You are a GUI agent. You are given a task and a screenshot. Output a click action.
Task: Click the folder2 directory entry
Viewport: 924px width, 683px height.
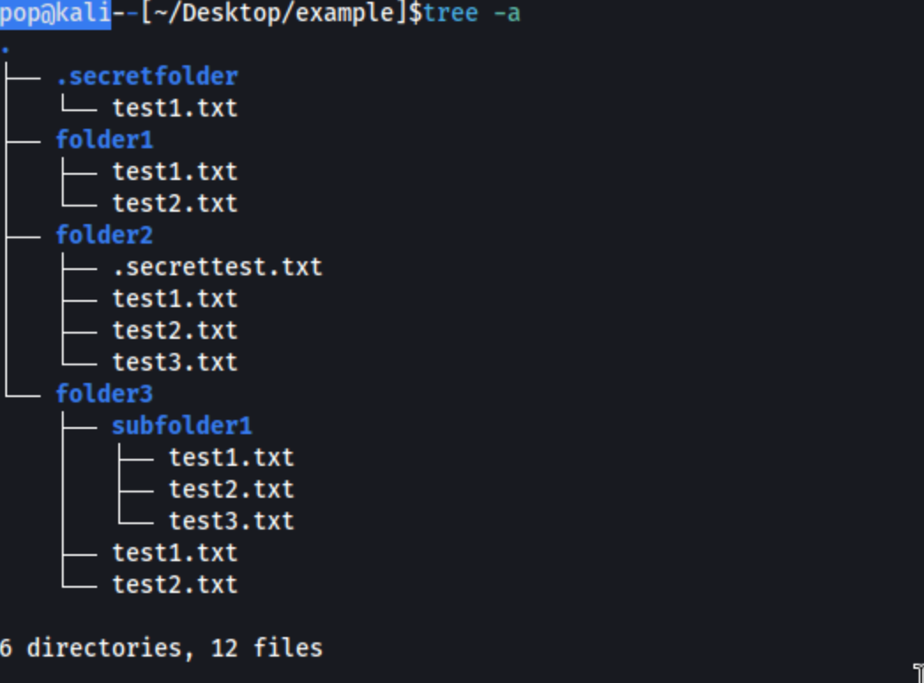click(x=104, y=236)
